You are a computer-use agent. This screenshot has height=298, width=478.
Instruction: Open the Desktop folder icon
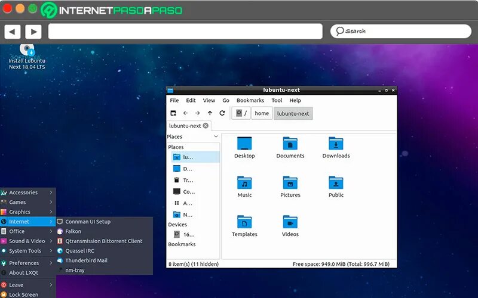pos(244,148)
